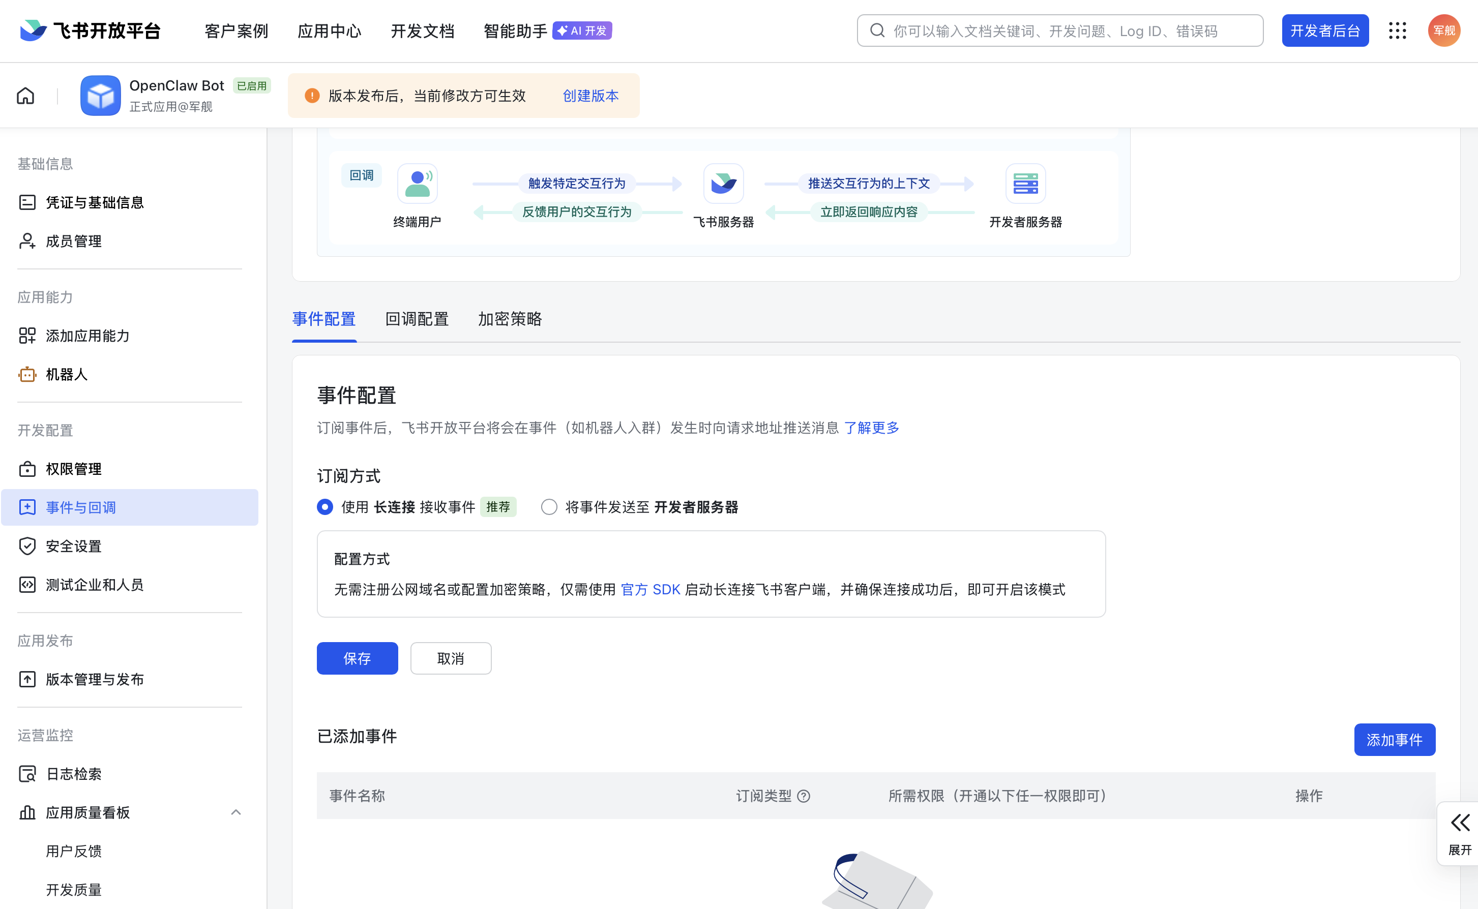
Task: Click the 军舰 user avatar
Action: [1444, 31]
